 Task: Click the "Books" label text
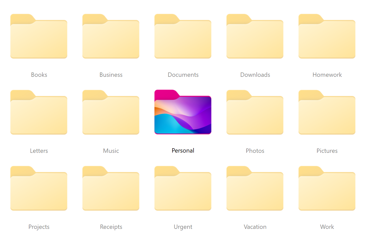pyautogui.click(x=39, y=75)
